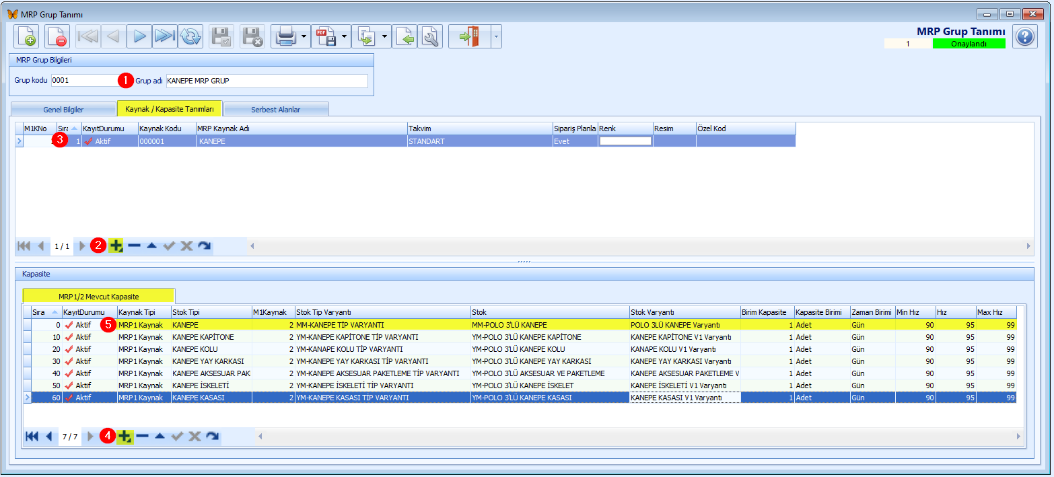Post changes with Kapasite navigator checkmark
Viewport: 1054px width, 477px height.
coord(177,437)
